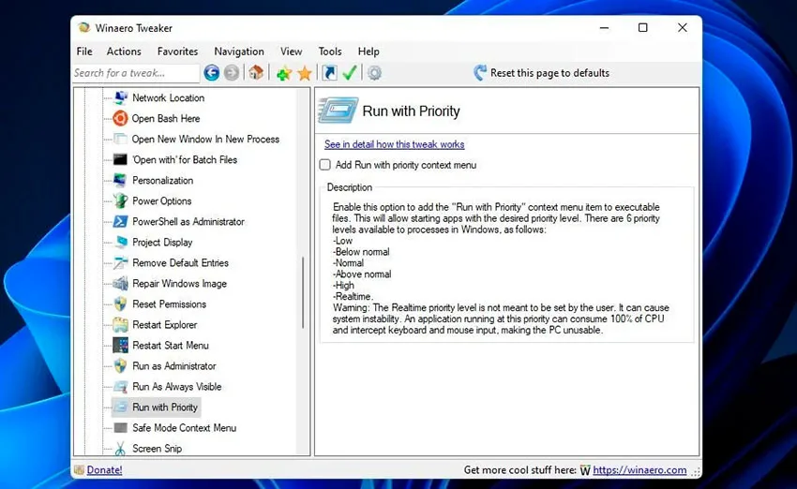
Task: Enable Add Run with priority context menu
Action: point(324,165)
